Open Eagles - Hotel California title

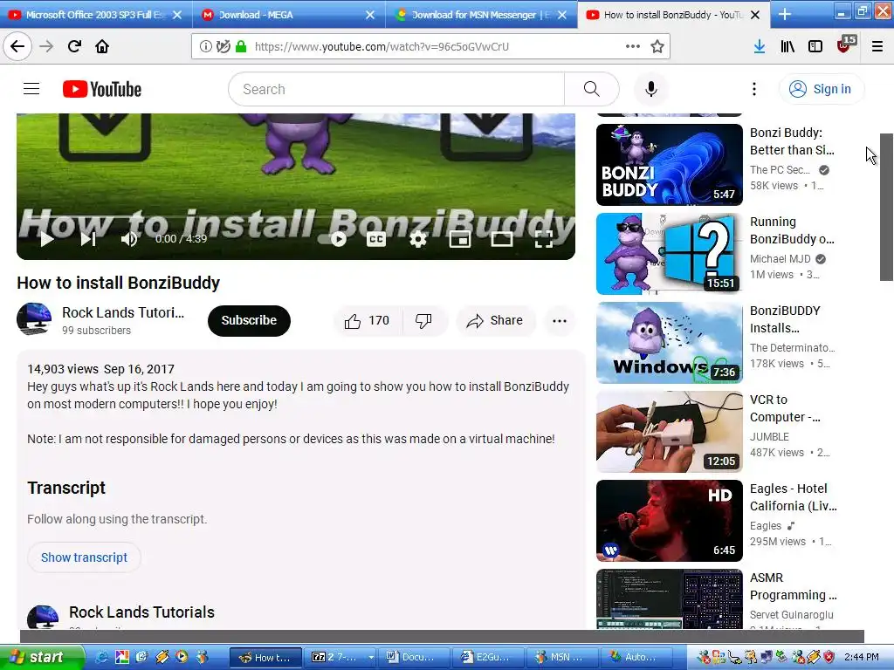(x=793, y=496)
